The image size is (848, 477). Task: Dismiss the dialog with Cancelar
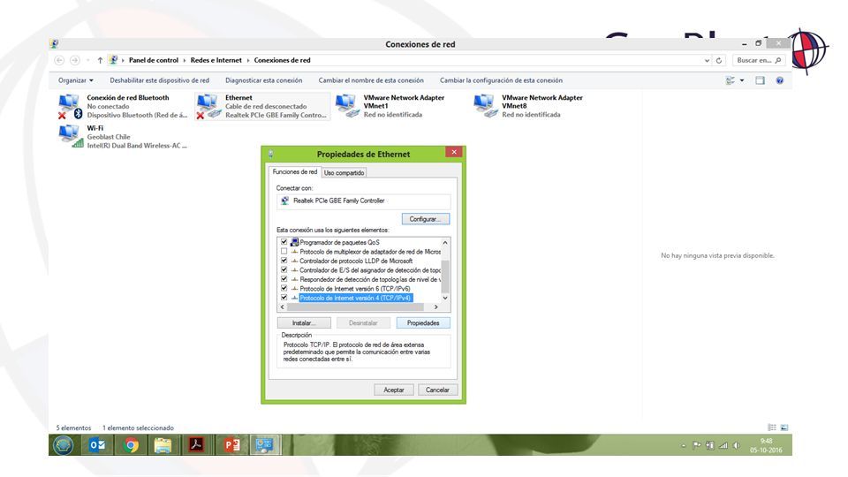[437, 390]
